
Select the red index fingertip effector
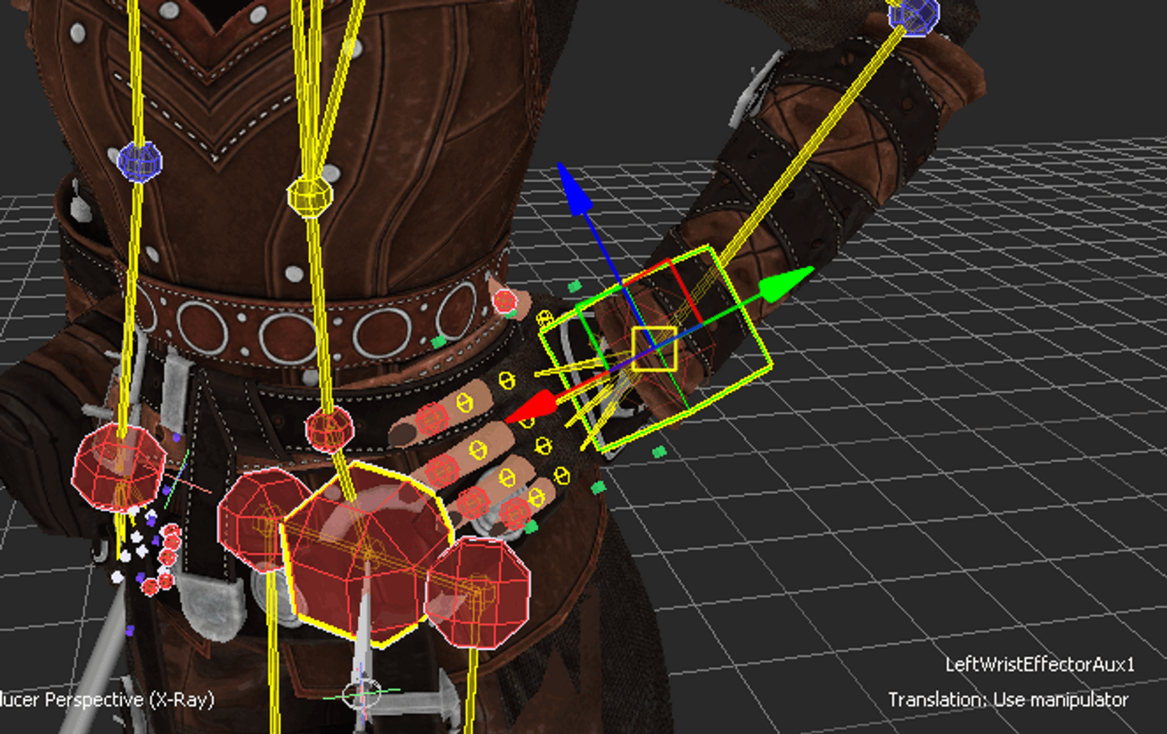[x=431, y=419]
